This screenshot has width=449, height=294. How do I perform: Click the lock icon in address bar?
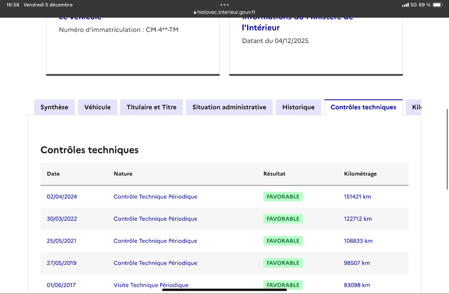pos(195,12)
